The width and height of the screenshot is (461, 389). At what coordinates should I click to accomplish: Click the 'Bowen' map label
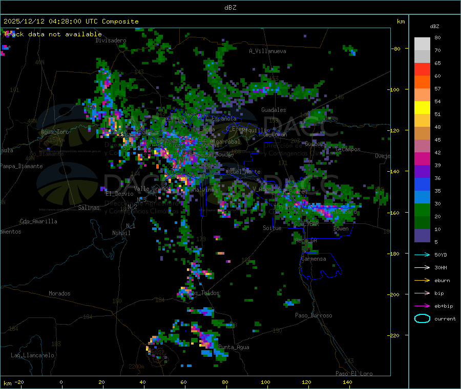point(341,228)
